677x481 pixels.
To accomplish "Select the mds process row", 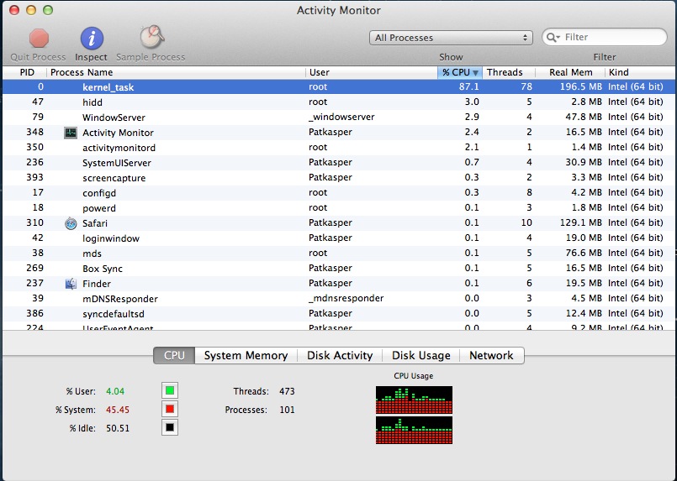I will pyautogui.click(x=338, y=253).
